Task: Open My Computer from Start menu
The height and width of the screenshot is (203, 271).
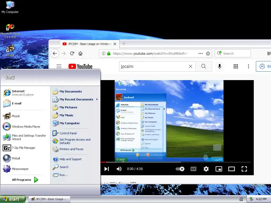Action: 66,123
